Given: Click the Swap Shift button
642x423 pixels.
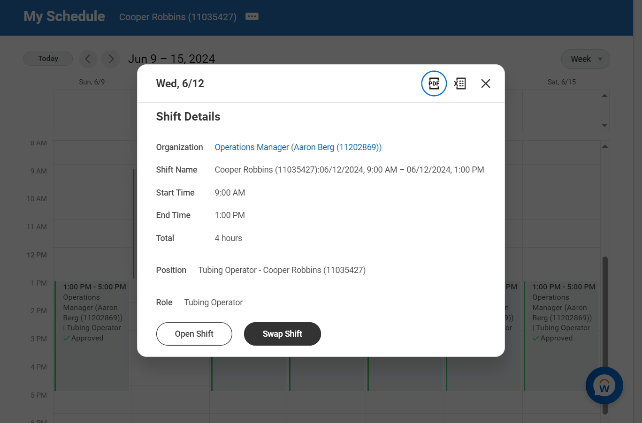Looking at the screenshot, I should coord(283,334).
